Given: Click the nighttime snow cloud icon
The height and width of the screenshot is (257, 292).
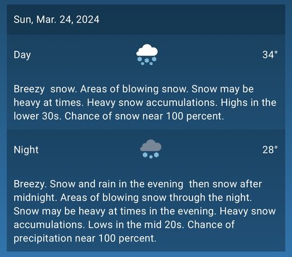Looking at the screenshot, I should pos(151,149).
